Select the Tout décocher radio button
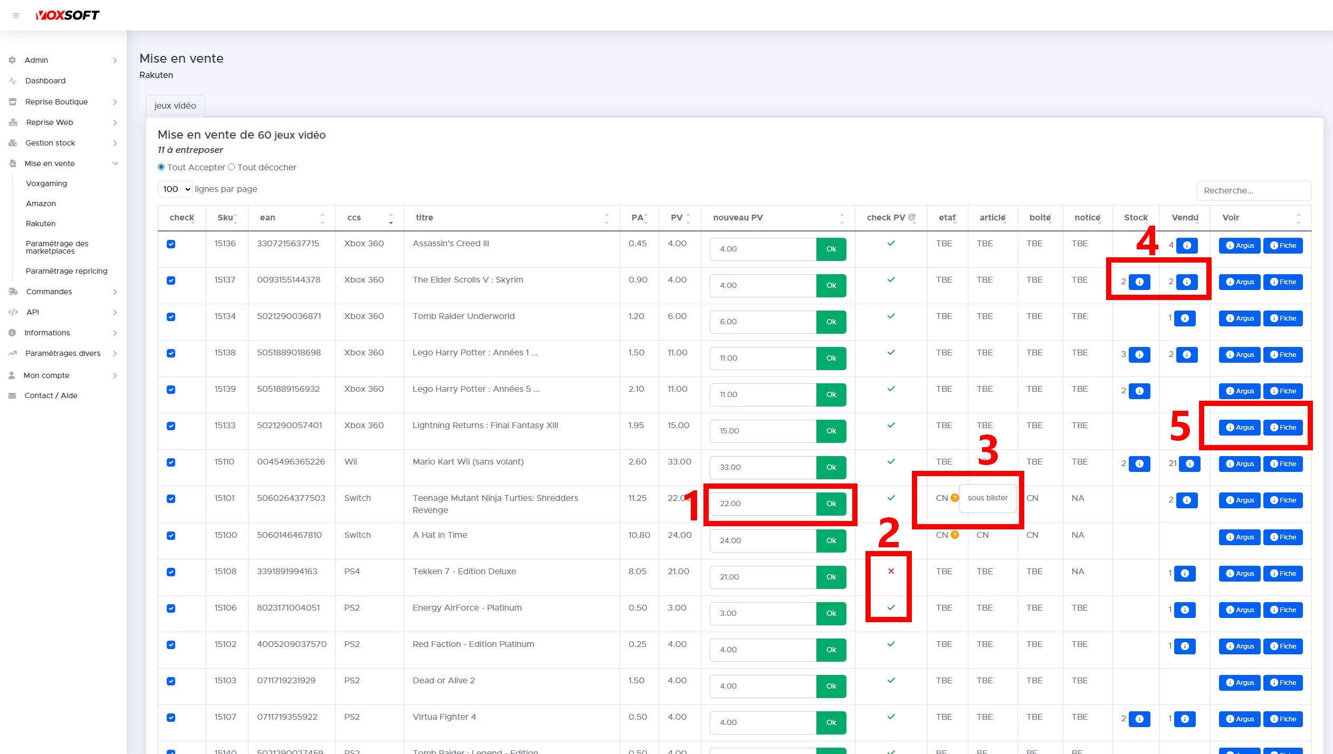Viewport: 1333px width, 754px height. click(x=231, y=167)
